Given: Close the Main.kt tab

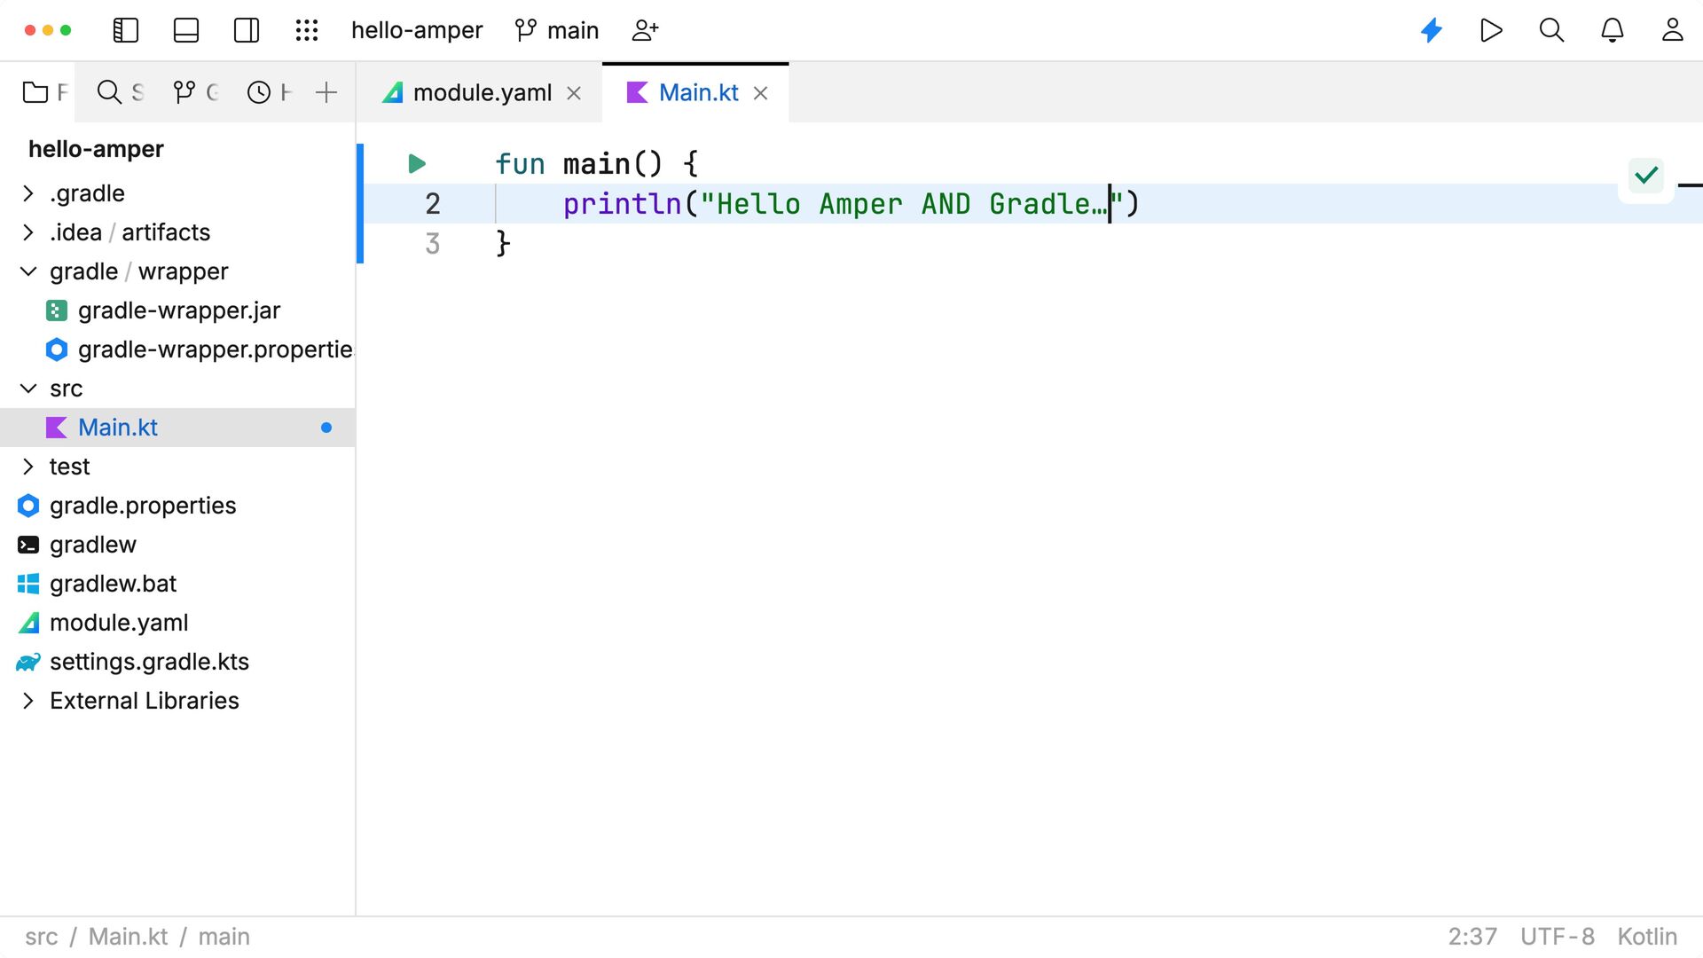Looking at the screenshot, I should point(760,93).
